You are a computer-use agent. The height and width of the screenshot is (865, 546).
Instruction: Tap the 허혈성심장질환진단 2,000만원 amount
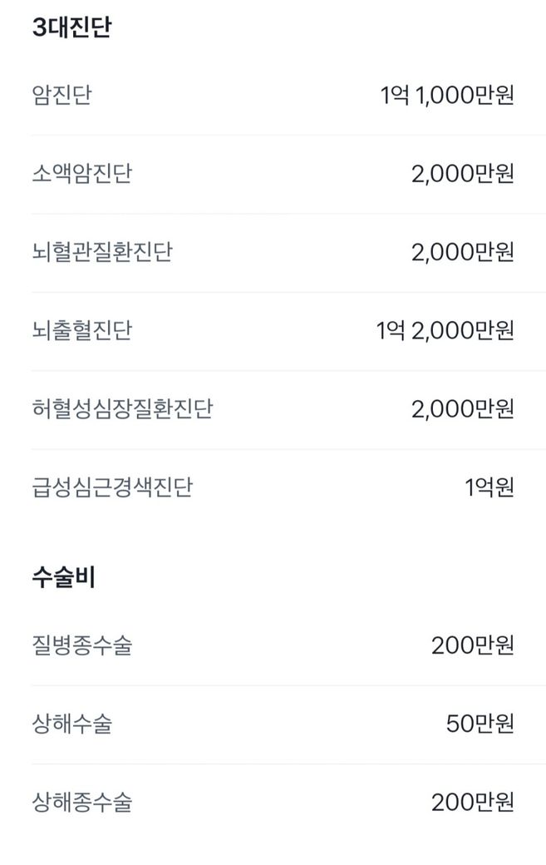(462, 409)
